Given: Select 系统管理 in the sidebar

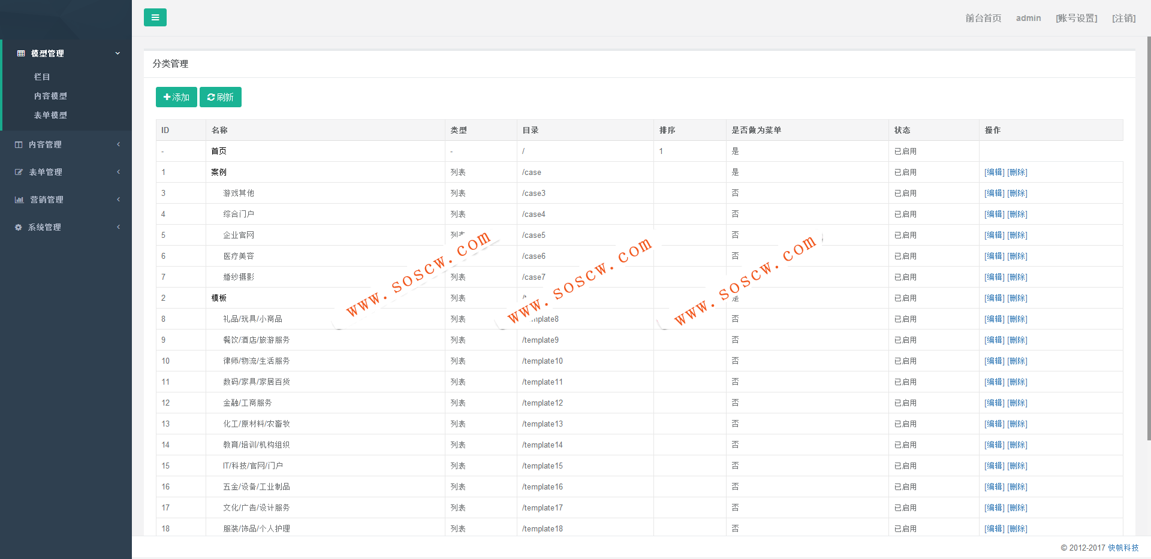Looking at the screenshot, I should (44, 227).
